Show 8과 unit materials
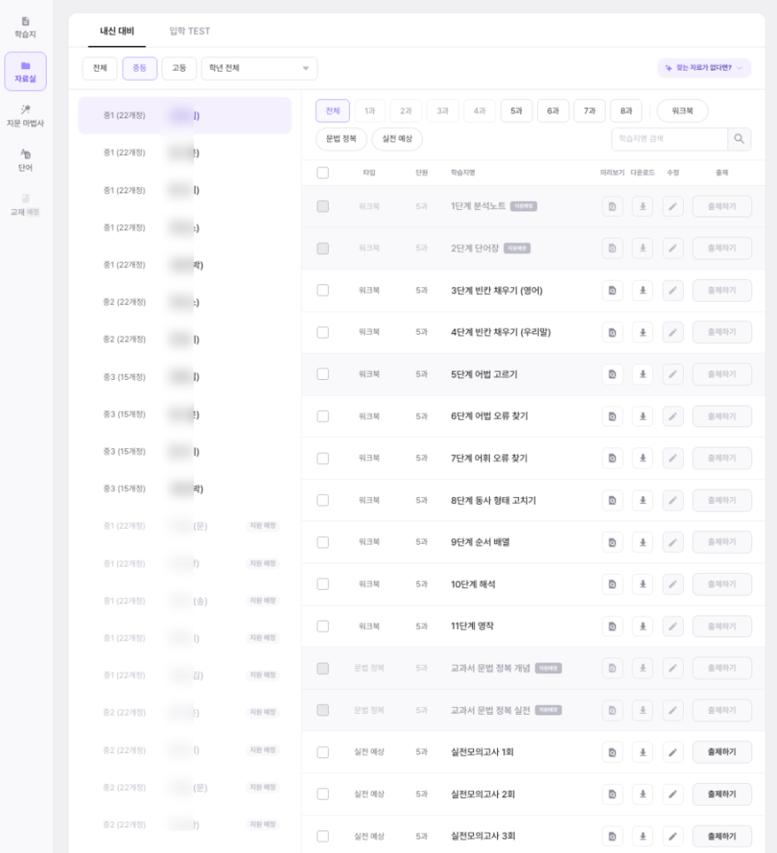The height and width of the screenshot is (853, 777). 626,111
